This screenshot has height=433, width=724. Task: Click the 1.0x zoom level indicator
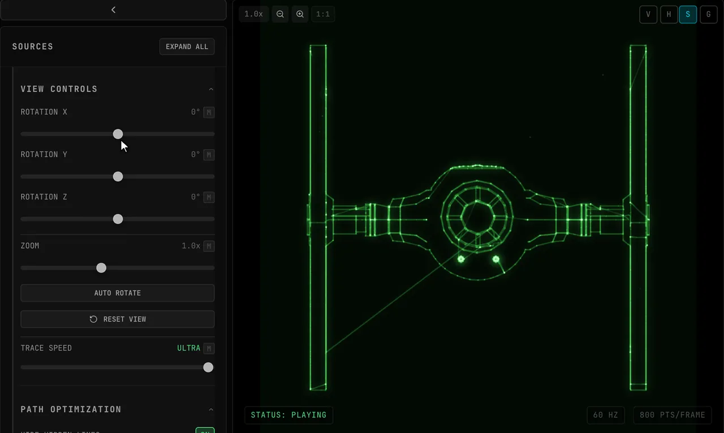(x=253, y=14)
